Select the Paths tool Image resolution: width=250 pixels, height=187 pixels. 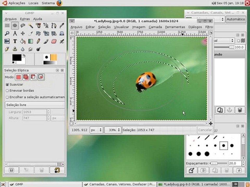click(54, 26)
